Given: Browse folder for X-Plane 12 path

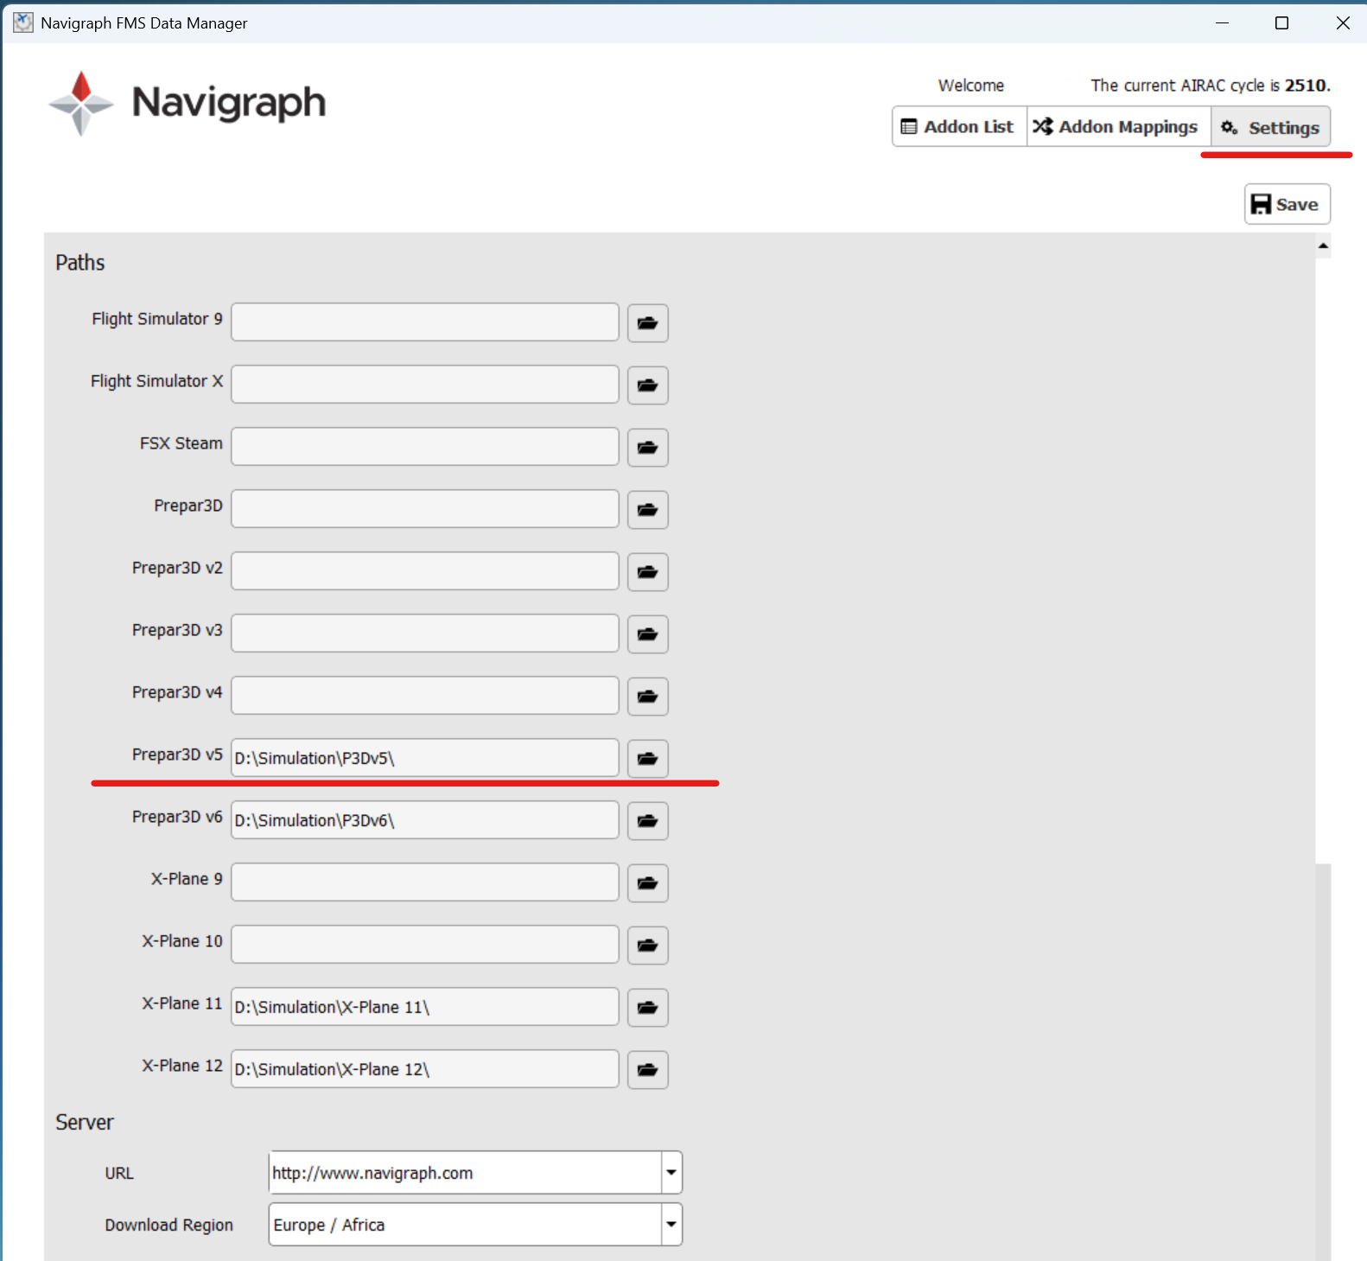Looking at the screenshot, I should click(x=647, y=1070).
